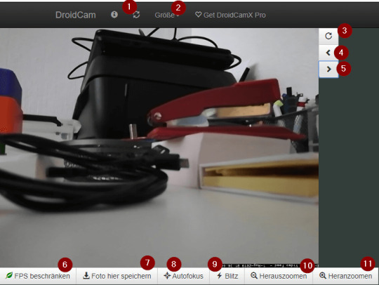379x285 pixels.
Task: Click the heart icon beside Get DroidCamX Pro
Action: 198,15
